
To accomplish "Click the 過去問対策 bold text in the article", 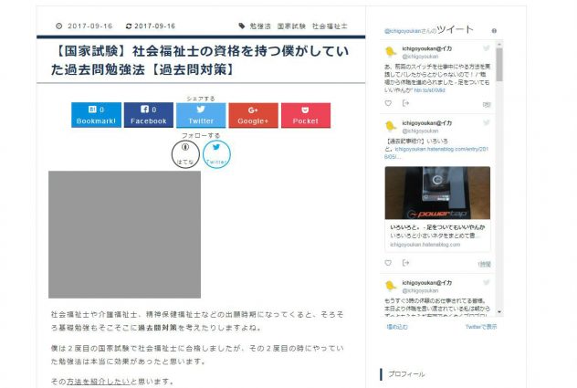I will [x=158, y=328].
